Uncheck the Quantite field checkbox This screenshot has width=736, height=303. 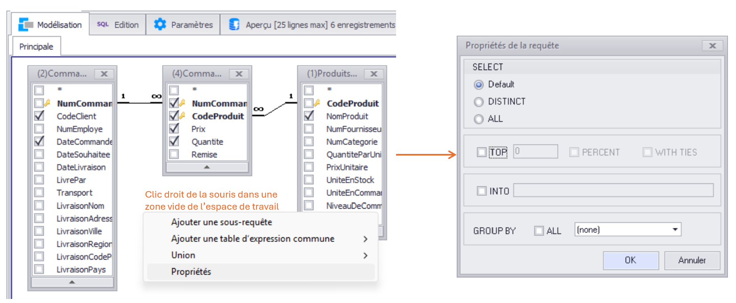coord(174,141)
